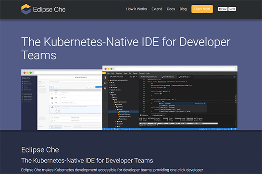Open the Docs nav link

(171, 9)
